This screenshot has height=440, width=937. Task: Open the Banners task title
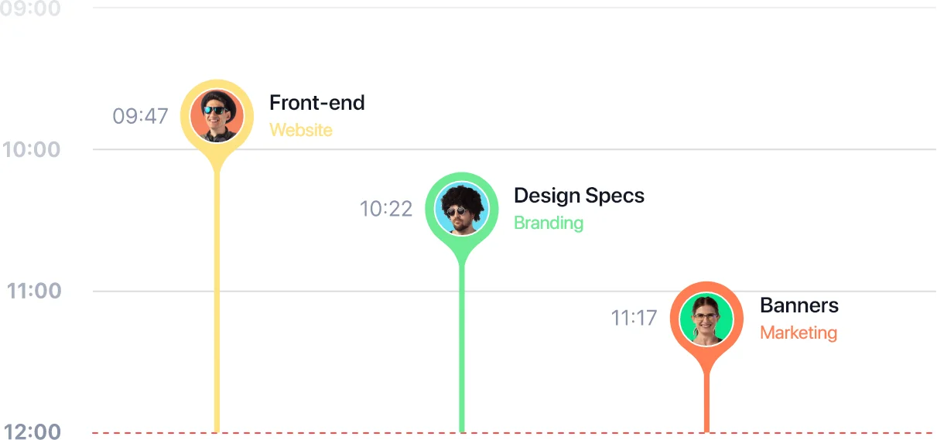click(x=799, y=305)
